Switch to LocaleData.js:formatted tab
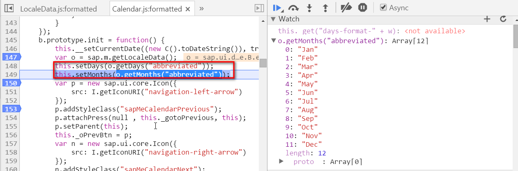Viewport: 518px width, 171px height. [x=58, y=9]
